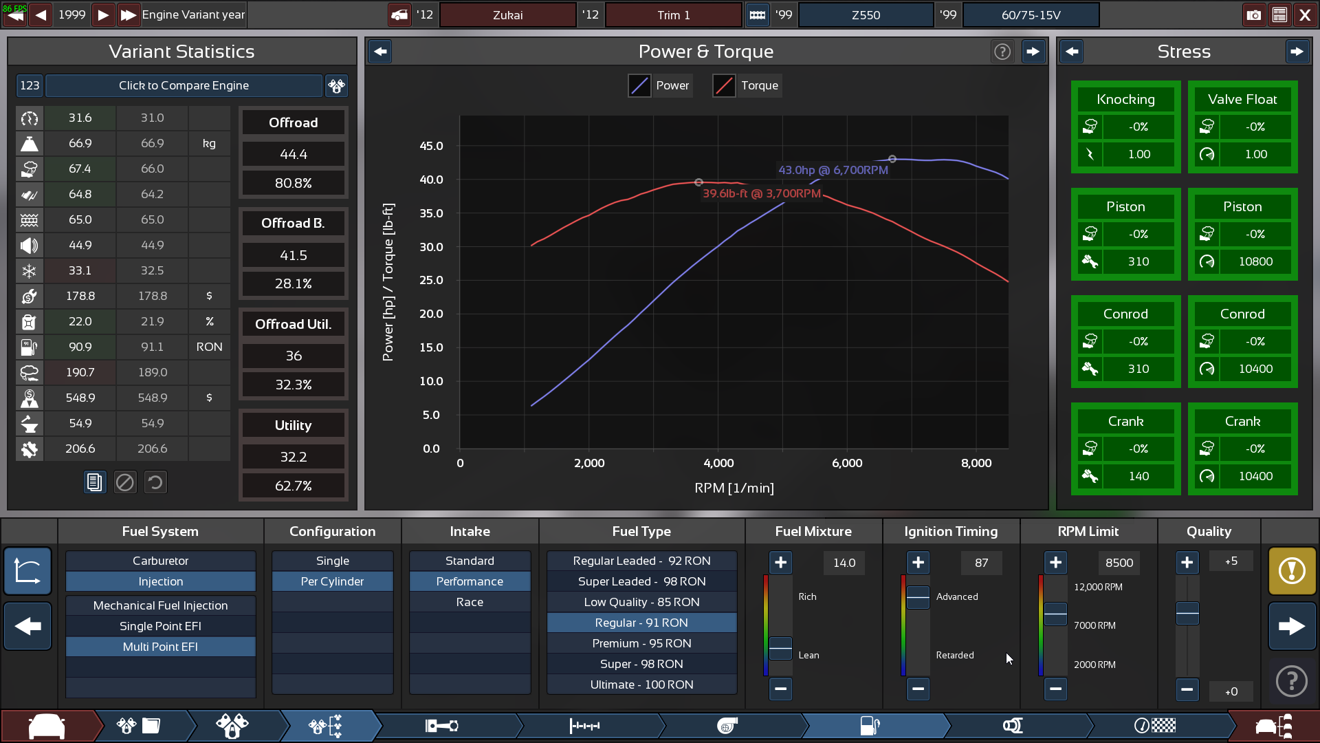The image size is (1320, 743).
Task: Pick Super Leaded - 98 RON fuel
Action: (642, 581)
